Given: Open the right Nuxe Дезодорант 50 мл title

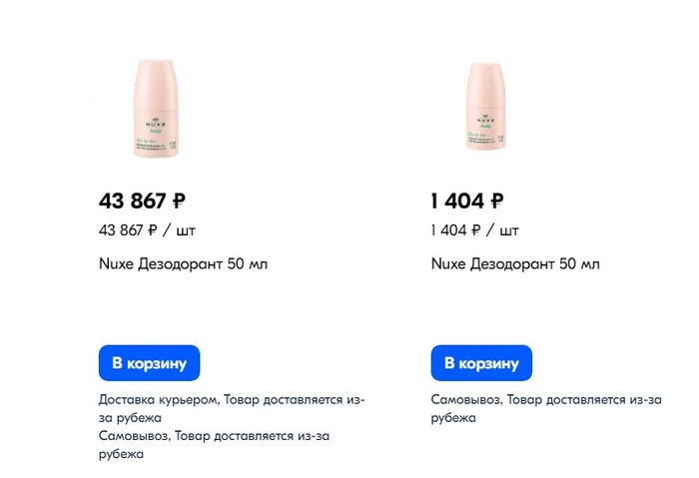Looking at the screenshot, I should (x=515, y=264).
